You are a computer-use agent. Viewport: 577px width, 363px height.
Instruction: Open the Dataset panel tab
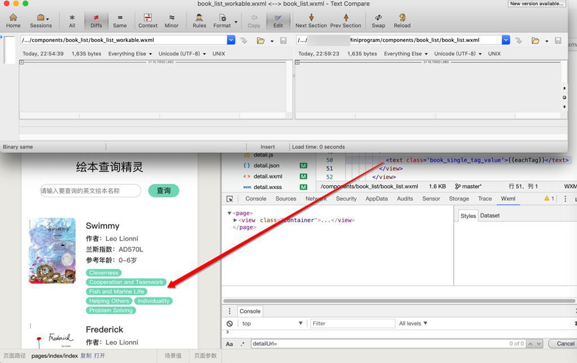pos(490,216)
